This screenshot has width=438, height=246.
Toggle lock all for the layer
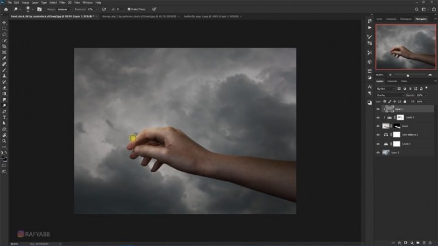tap(404, 102)
